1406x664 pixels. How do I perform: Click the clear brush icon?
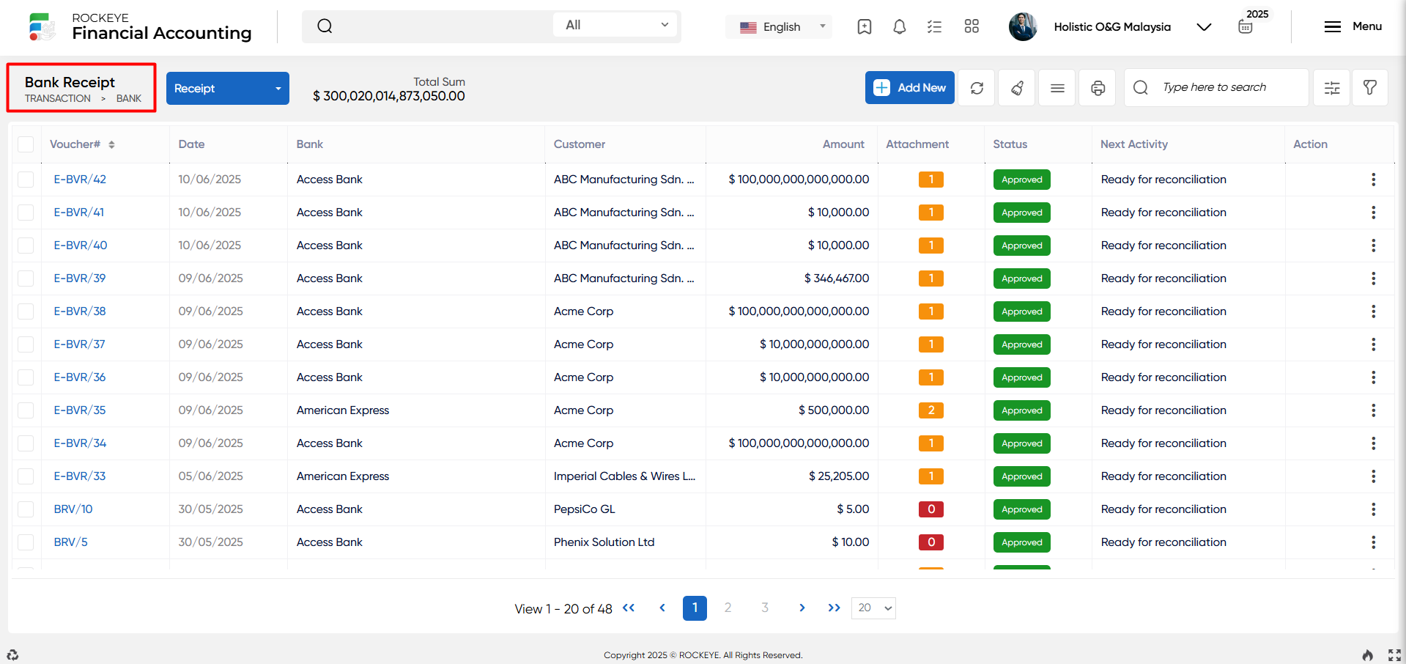click(x=1017, y=88)
